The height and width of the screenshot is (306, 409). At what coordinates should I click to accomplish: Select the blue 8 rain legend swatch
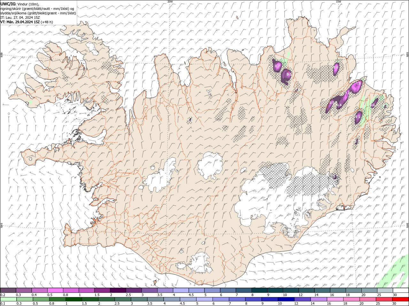coord(253,299)
